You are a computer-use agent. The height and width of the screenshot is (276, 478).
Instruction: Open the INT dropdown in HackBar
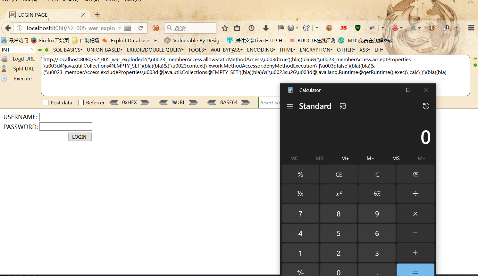[x=18, y=50]
